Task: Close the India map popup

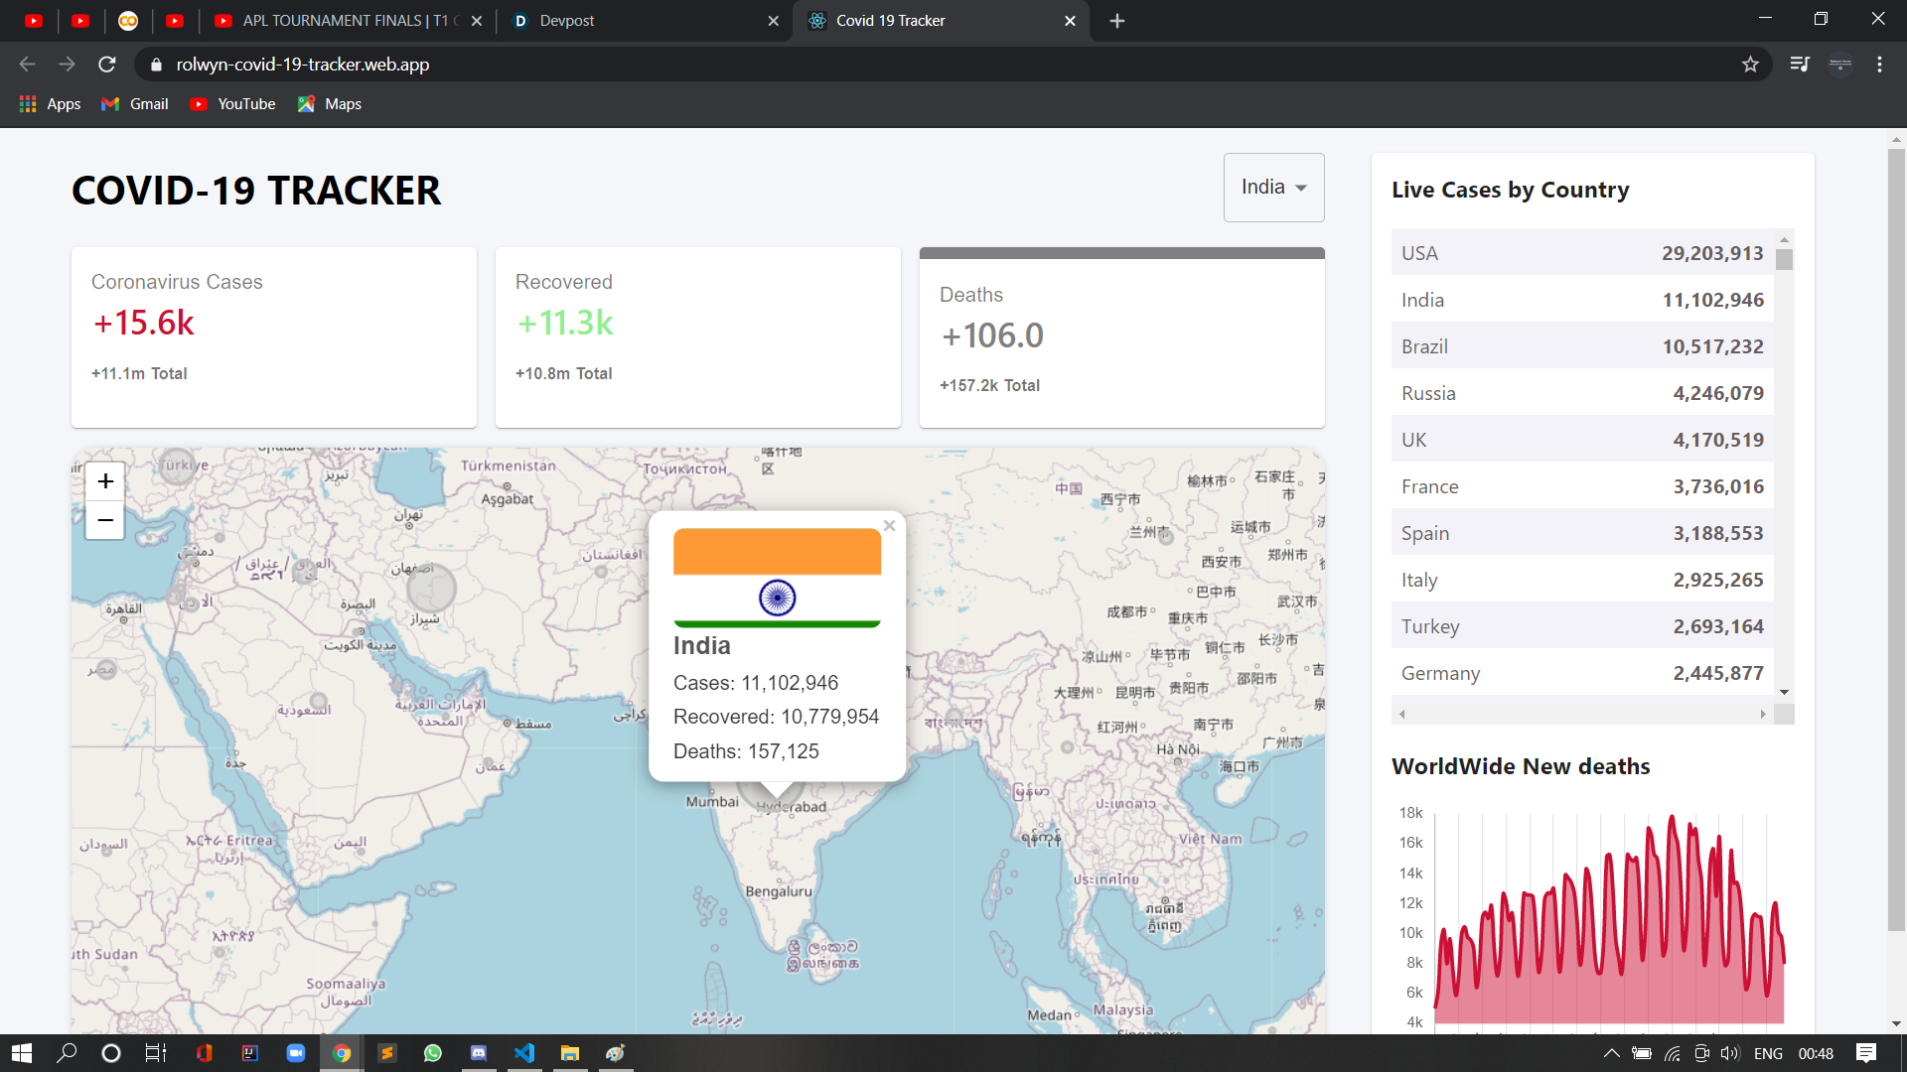Action: pos(889,525)
